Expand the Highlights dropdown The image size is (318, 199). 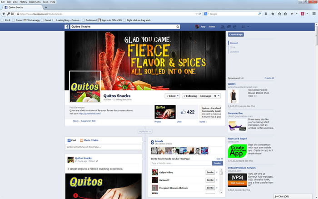pos(145,131)
